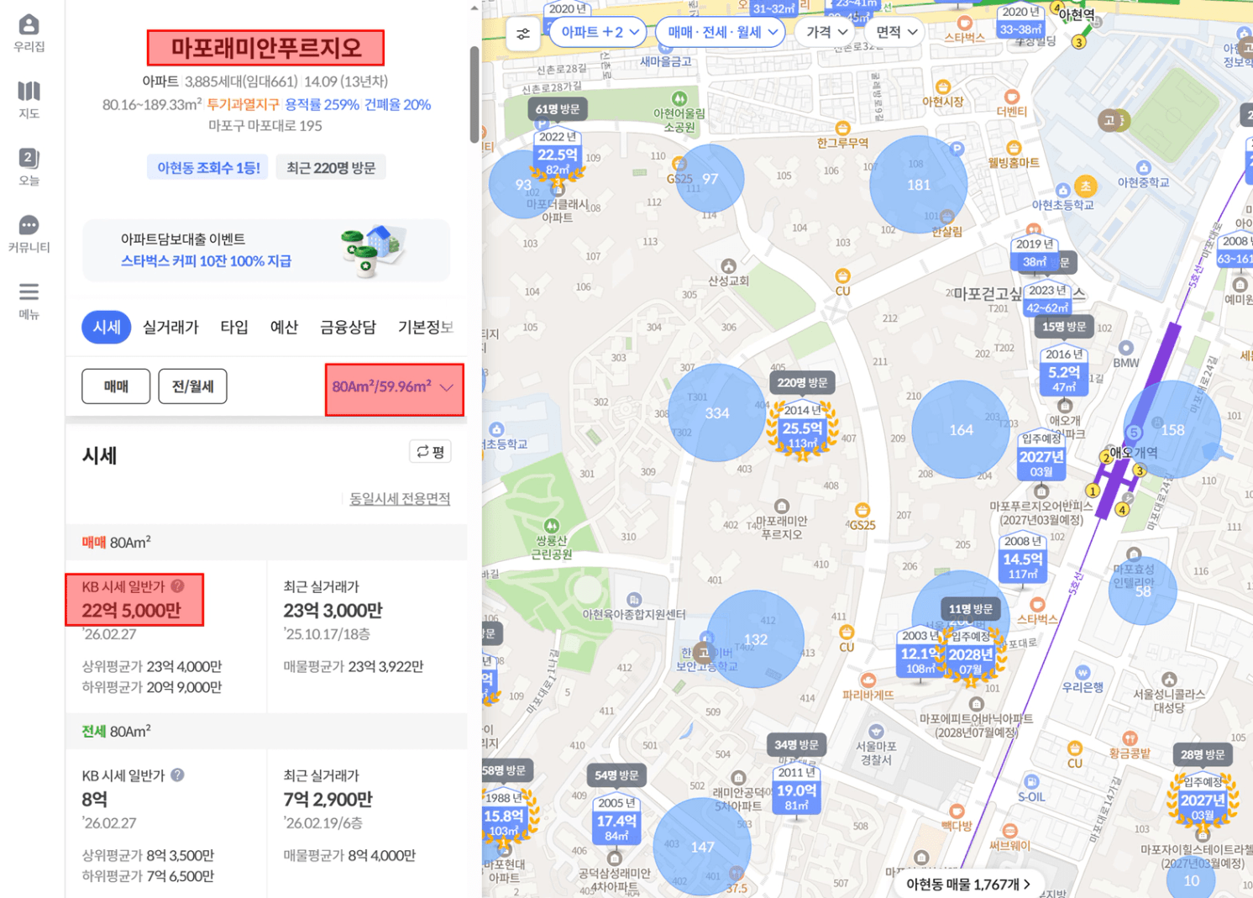This screenshot has height=898, width=1253.
Task: Click the 334 listings cluster circle
Action: click(717, 412)
